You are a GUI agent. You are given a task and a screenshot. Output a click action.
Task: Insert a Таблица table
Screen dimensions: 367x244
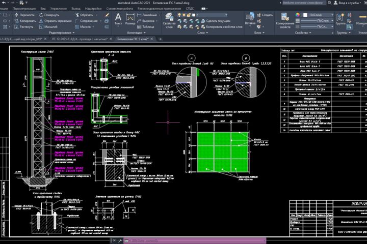click(146, 27)
